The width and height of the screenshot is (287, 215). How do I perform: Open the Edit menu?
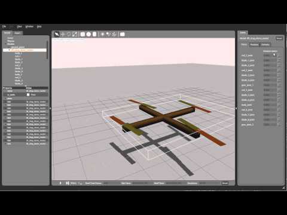click(x=11, y=26)
